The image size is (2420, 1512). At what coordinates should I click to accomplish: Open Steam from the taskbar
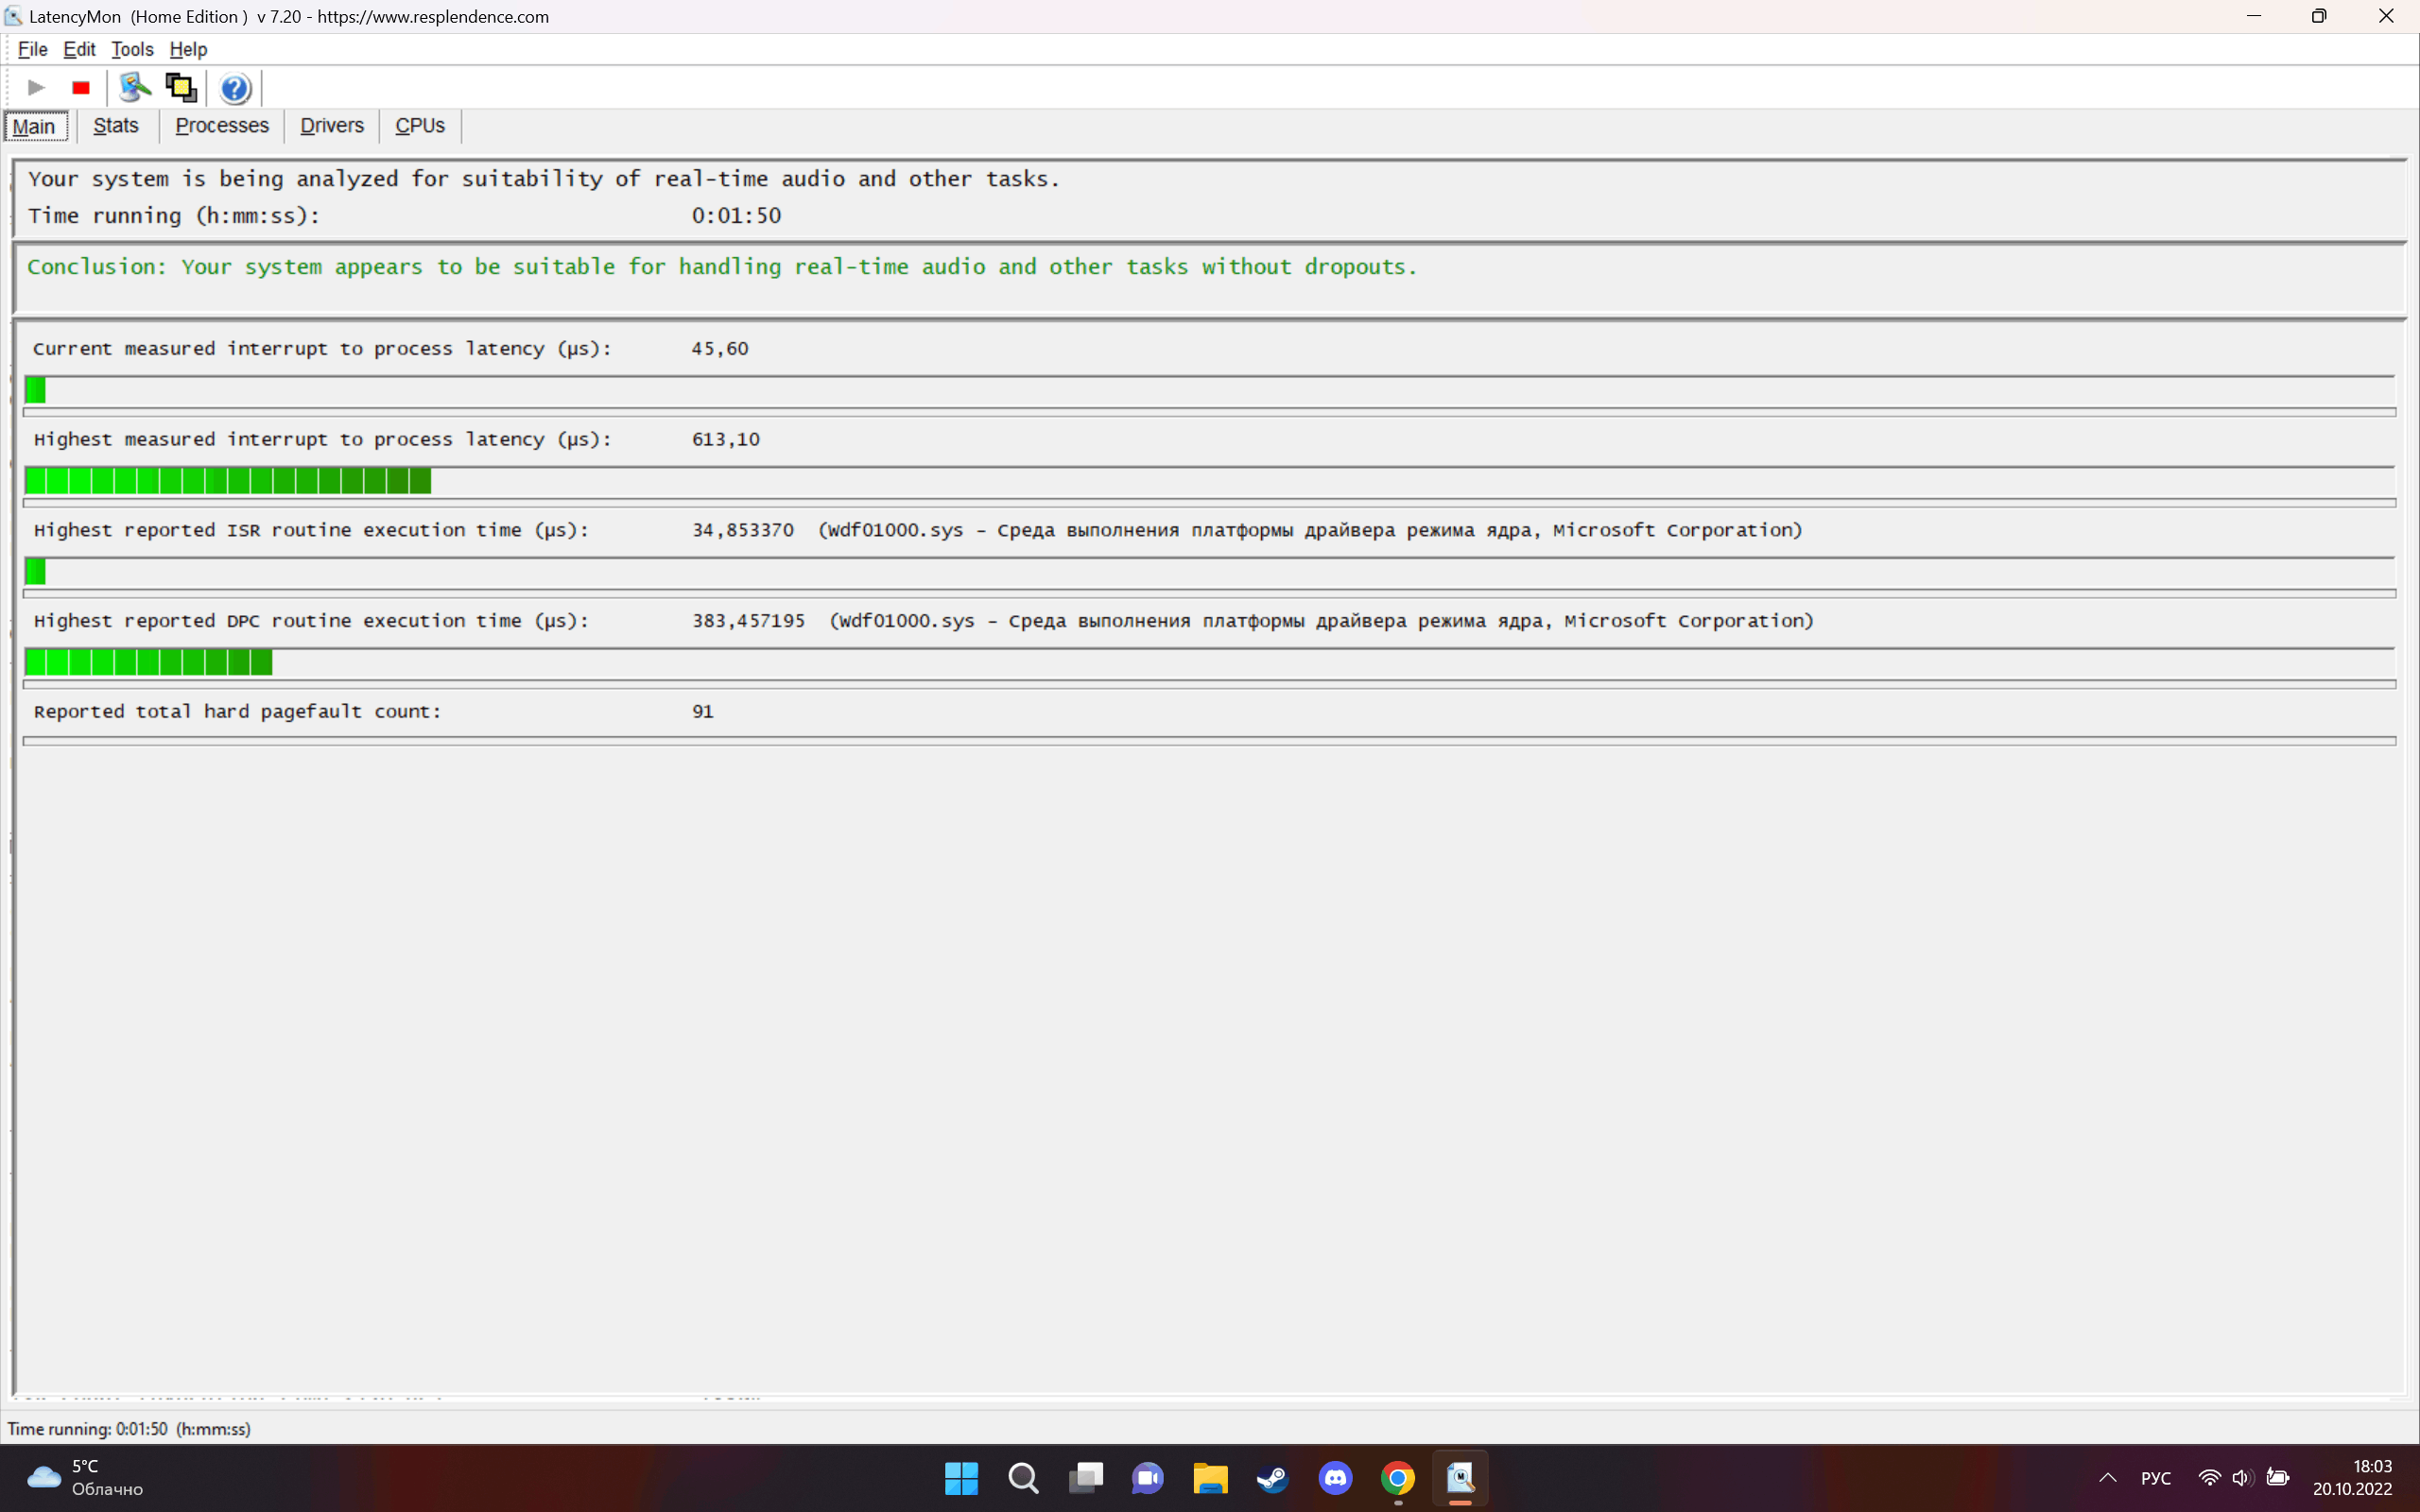tap(1272, 1478)
